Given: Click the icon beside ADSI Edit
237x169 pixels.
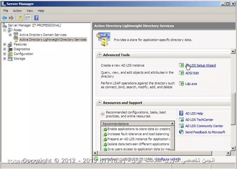Looking at the screenshot, I should [181, 73].
